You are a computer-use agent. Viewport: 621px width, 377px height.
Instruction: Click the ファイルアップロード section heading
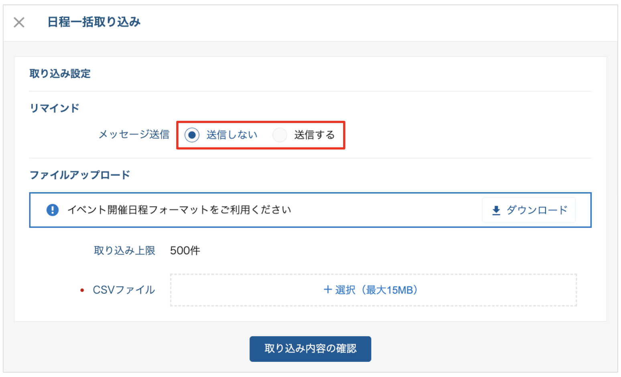(80, 175)
